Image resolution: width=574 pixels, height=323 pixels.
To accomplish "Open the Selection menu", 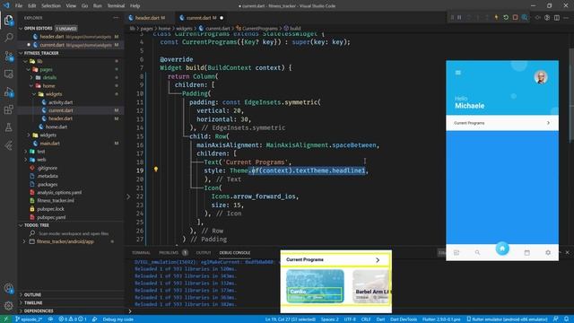I will coord(51,6).
